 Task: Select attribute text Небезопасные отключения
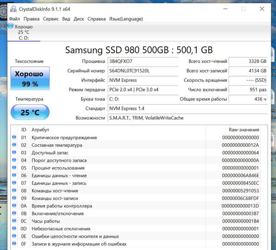(x=61, y=229)
